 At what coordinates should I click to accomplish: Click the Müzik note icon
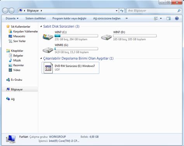10,60
